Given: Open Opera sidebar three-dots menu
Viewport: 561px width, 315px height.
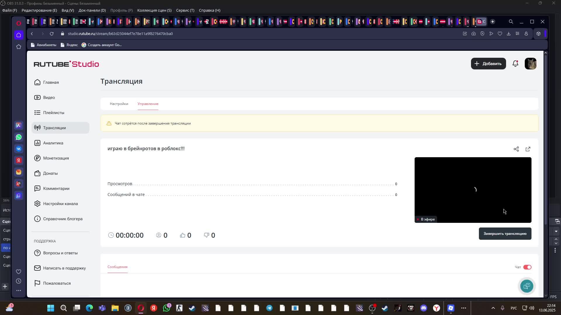Looking at the screenshot, I should (19, 290).
